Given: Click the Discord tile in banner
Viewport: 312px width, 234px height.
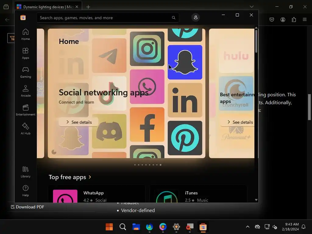Looking at the screenshot, I should 109,131.
